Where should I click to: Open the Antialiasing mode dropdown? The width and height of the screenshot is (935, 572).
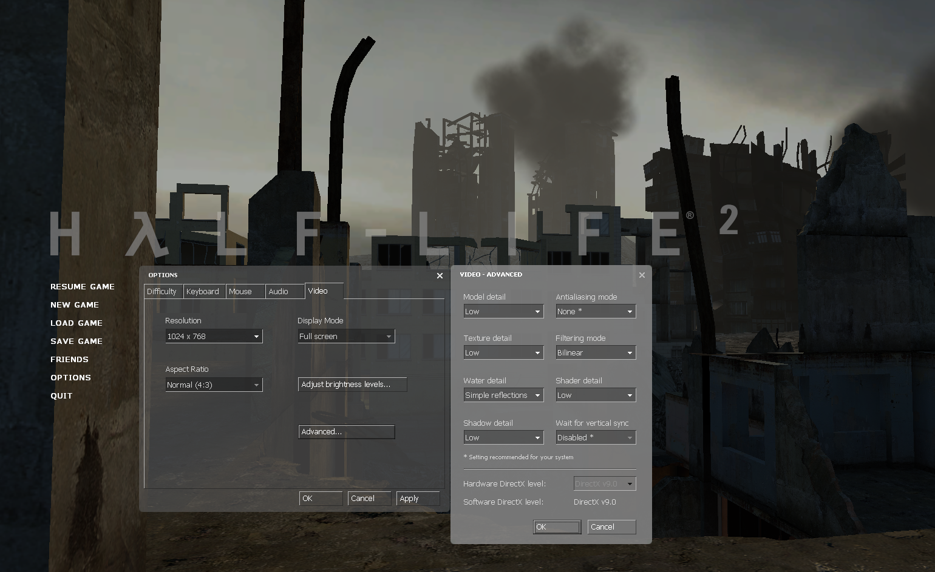click(x=596, y=311)
